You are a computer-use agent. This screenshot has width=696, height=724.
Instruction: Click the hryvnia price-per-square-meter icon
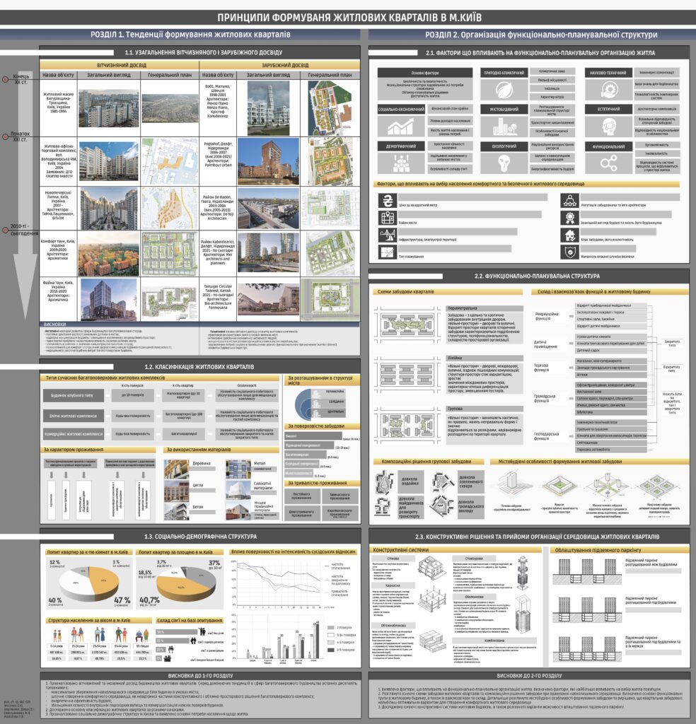(387, 200)
